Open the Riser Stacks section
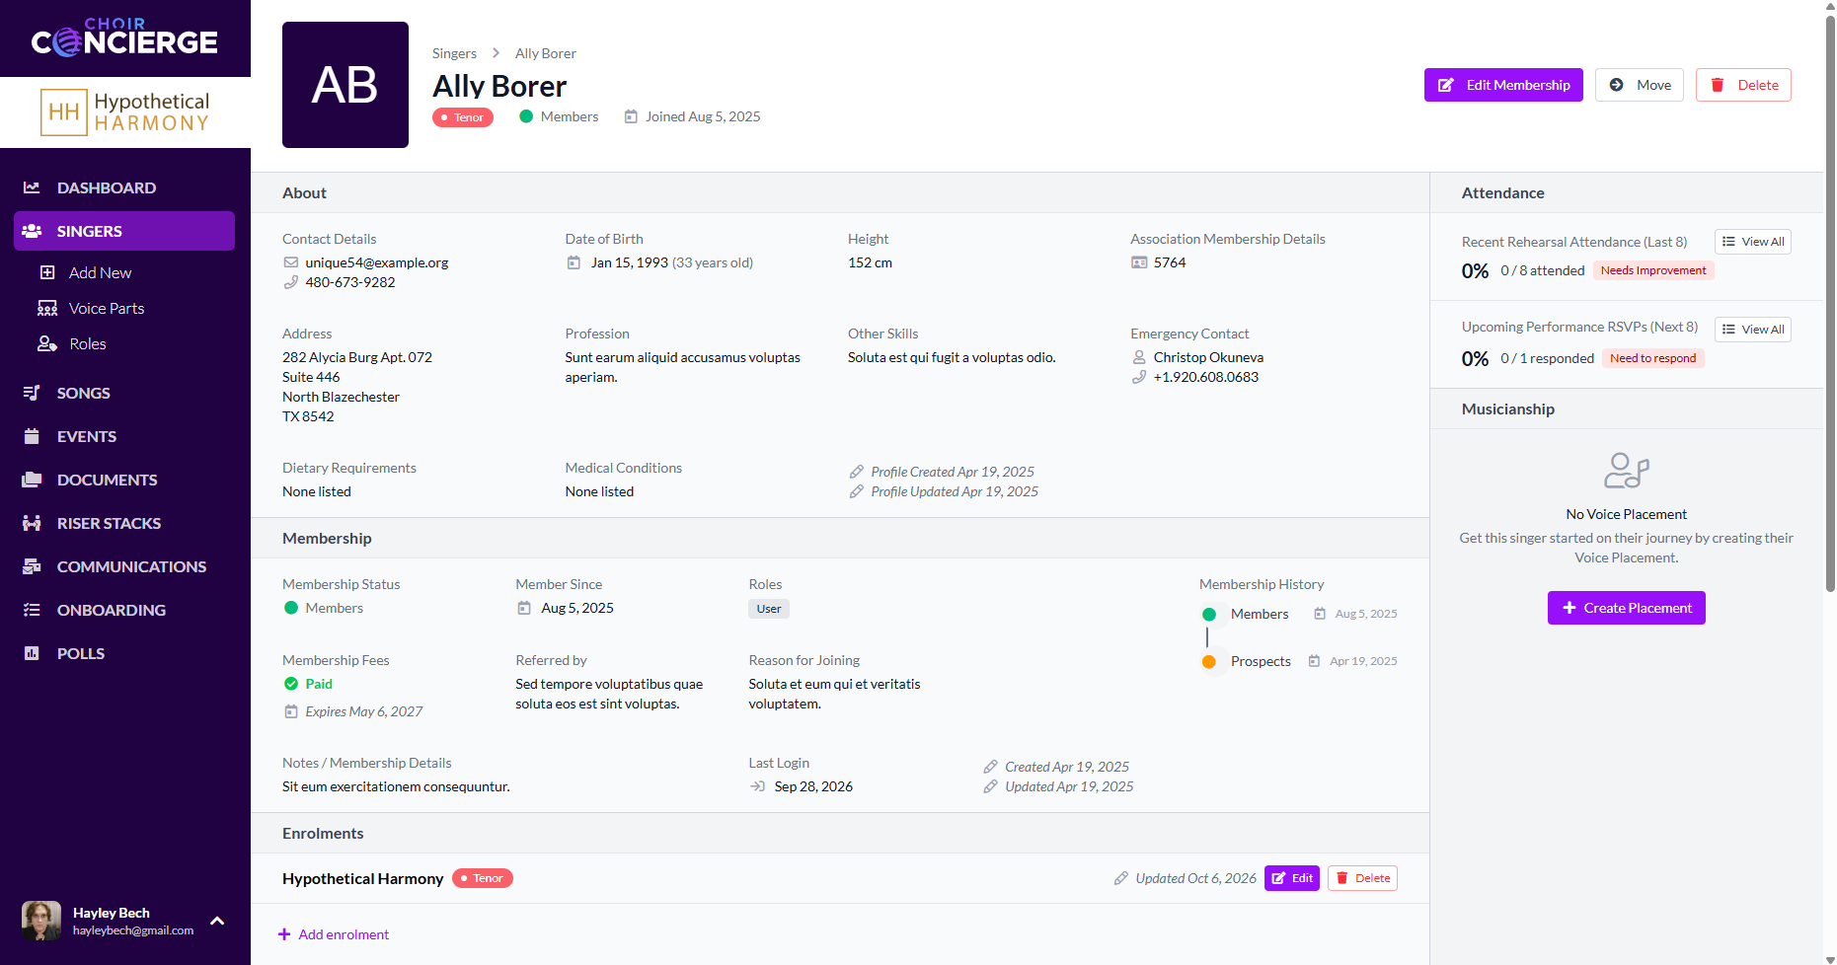This screenshot has width=1837, height=965. coord(124,523)
